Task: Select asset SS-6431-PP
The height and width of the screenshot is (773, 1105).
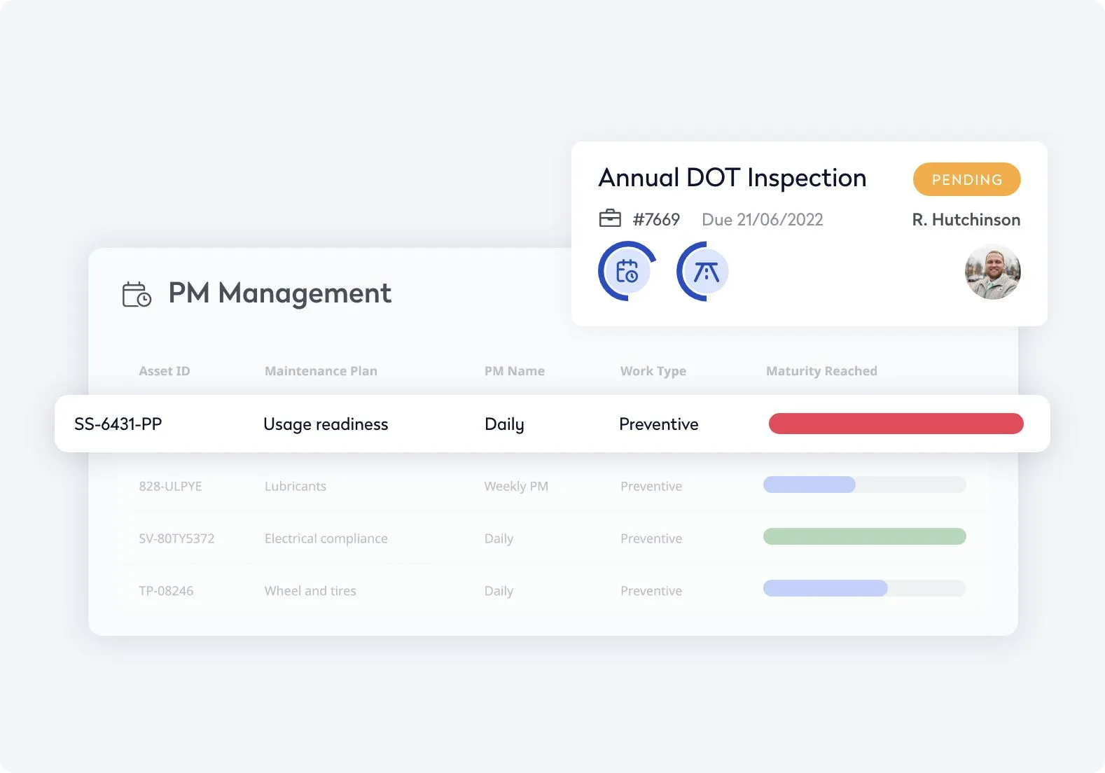Action: click(x=118, y=424)
